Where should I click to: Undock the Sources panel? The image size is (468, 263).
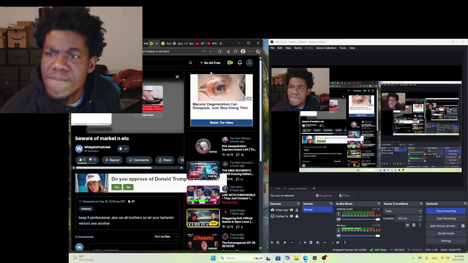click(298, 203)
